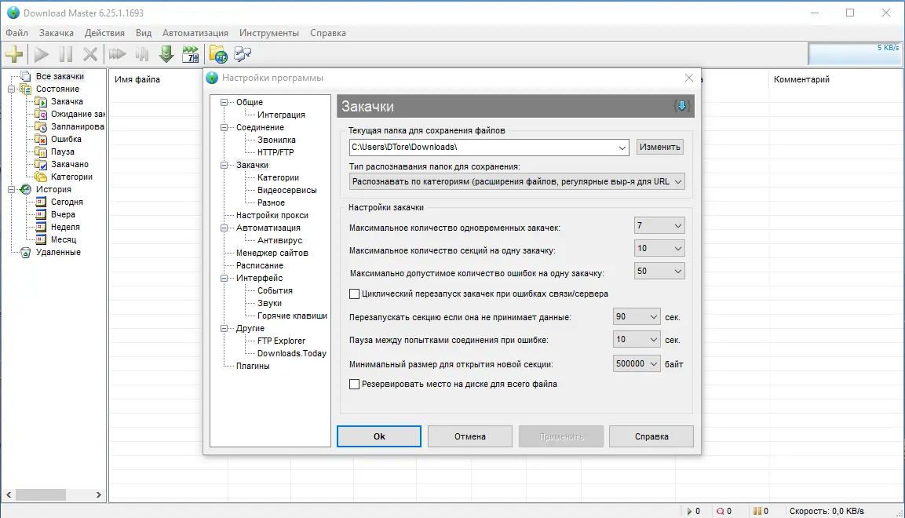This screenshot has height=518, width=905.
Task: Collapse the Общие node in settings tree
Action: point(224,102)
